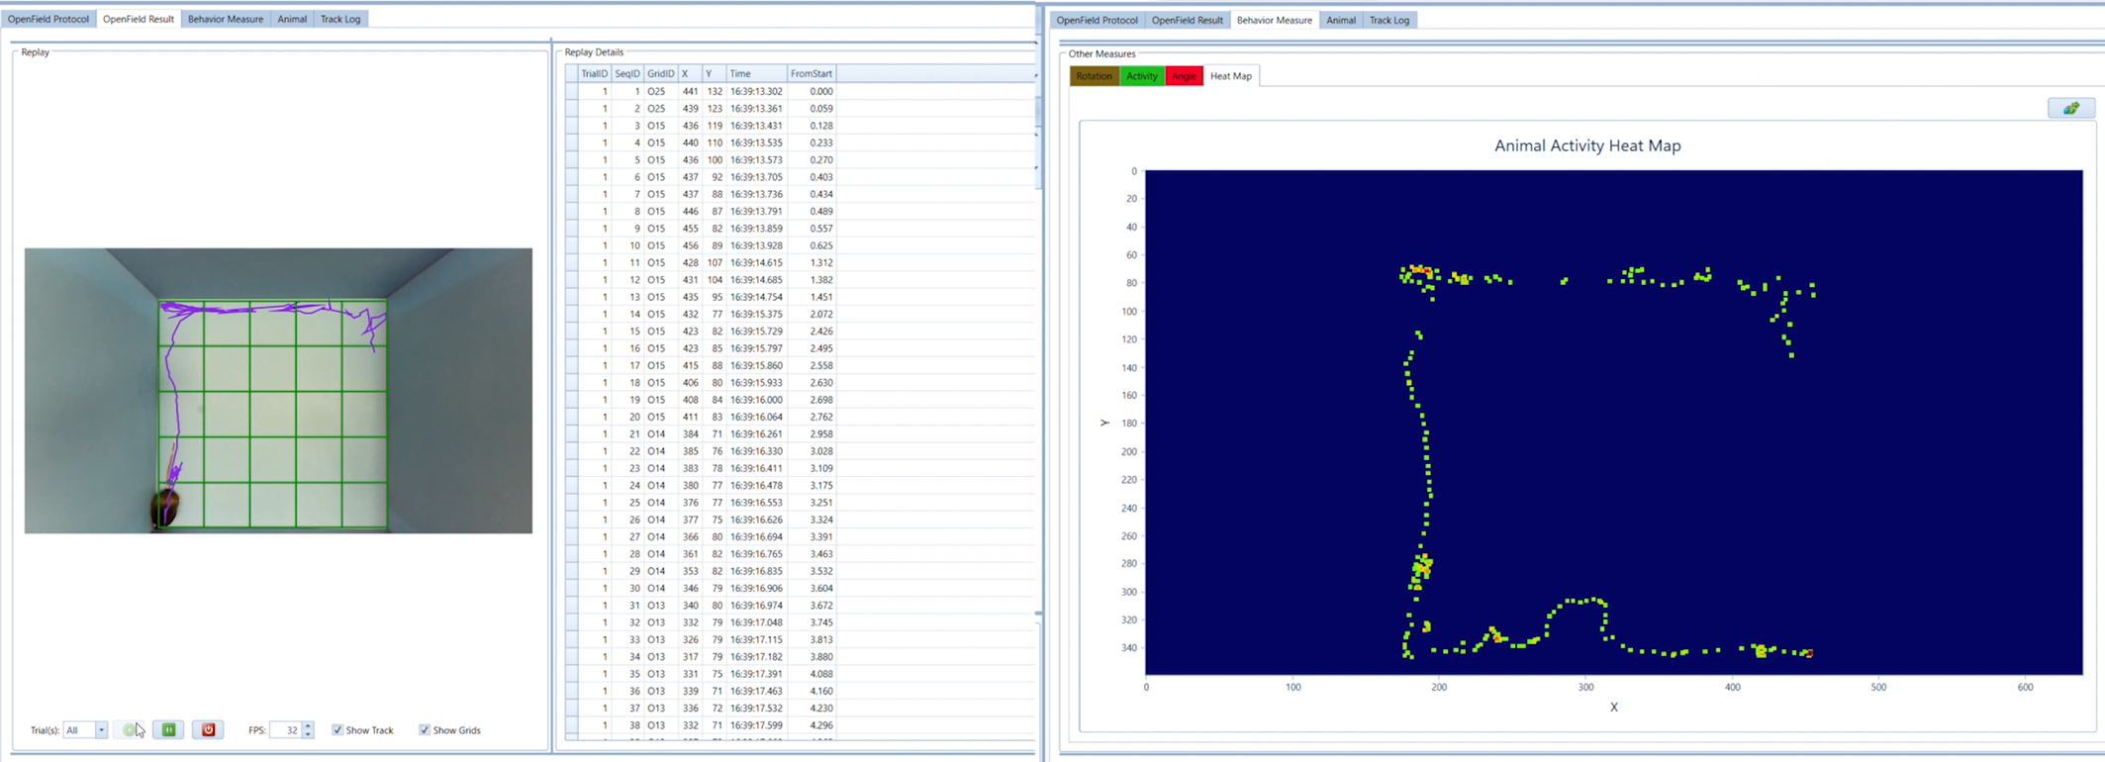
Task: Expand the Trial(s) dropdown
Action: pyautogui.click(x=101, y=730)
